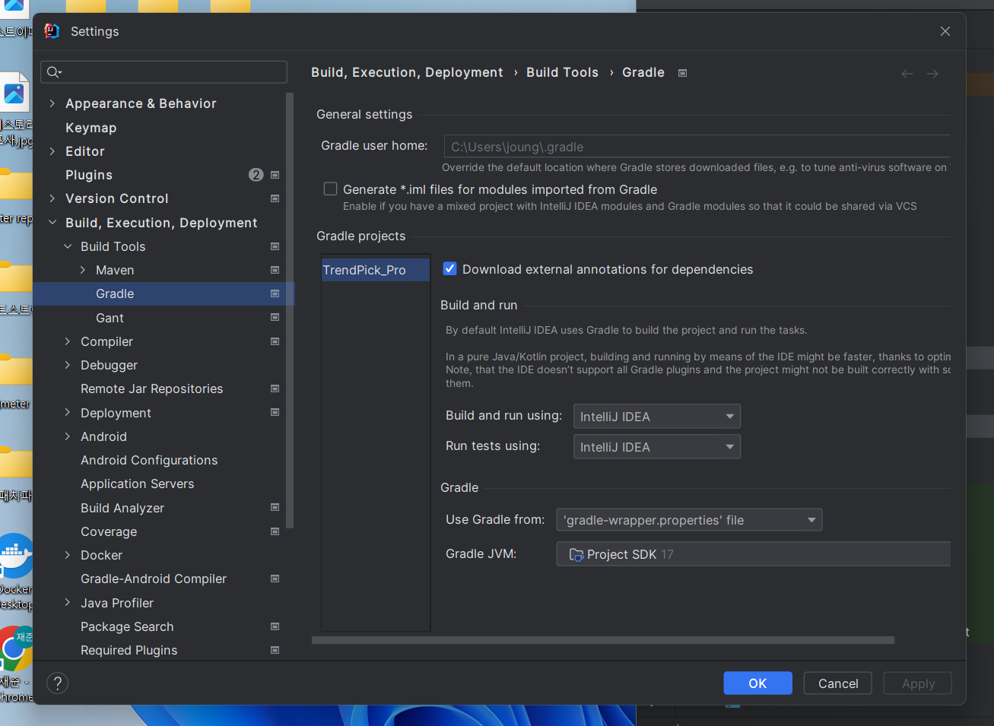Uncheck Download external annotations for dependencies
The image size is (994, 726).
tap(449, 268)
